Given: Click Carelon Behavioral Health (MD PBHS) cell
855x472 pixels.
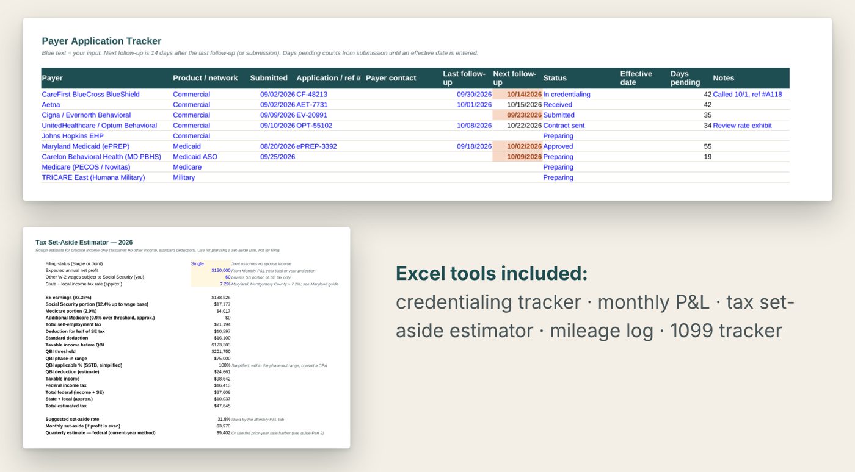Looking at the screenshot, I should 101,157.
